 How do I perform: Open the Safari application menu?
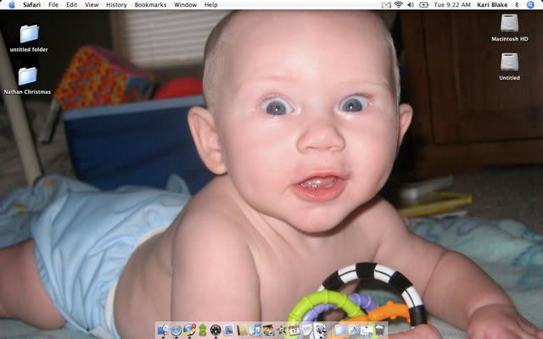31,5
